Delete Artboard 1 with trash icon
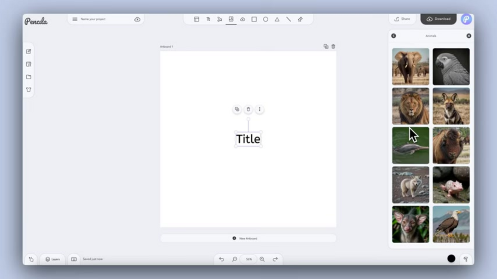The image size is (497, 279). click(x=333, y=46)
